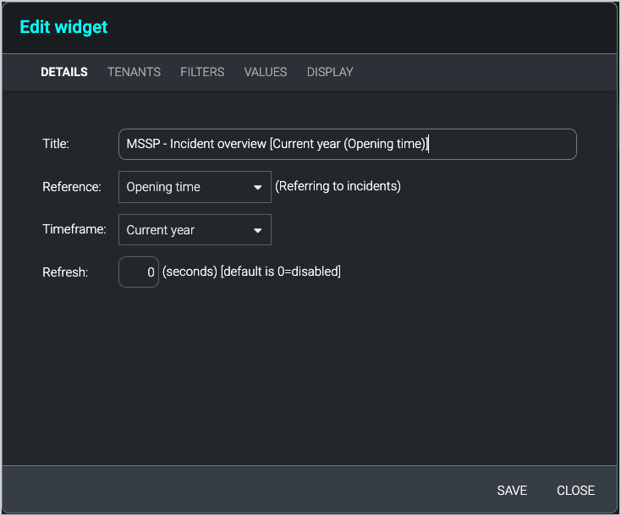Image resolution: width=621 pixels, height=516 pixels.
Task: Switch to the Details tab
Action: click(x=64, y=72)
